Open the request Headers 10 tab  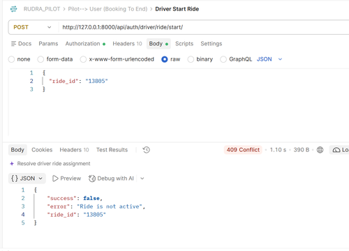pyautogui.click(x=127, y=43)
